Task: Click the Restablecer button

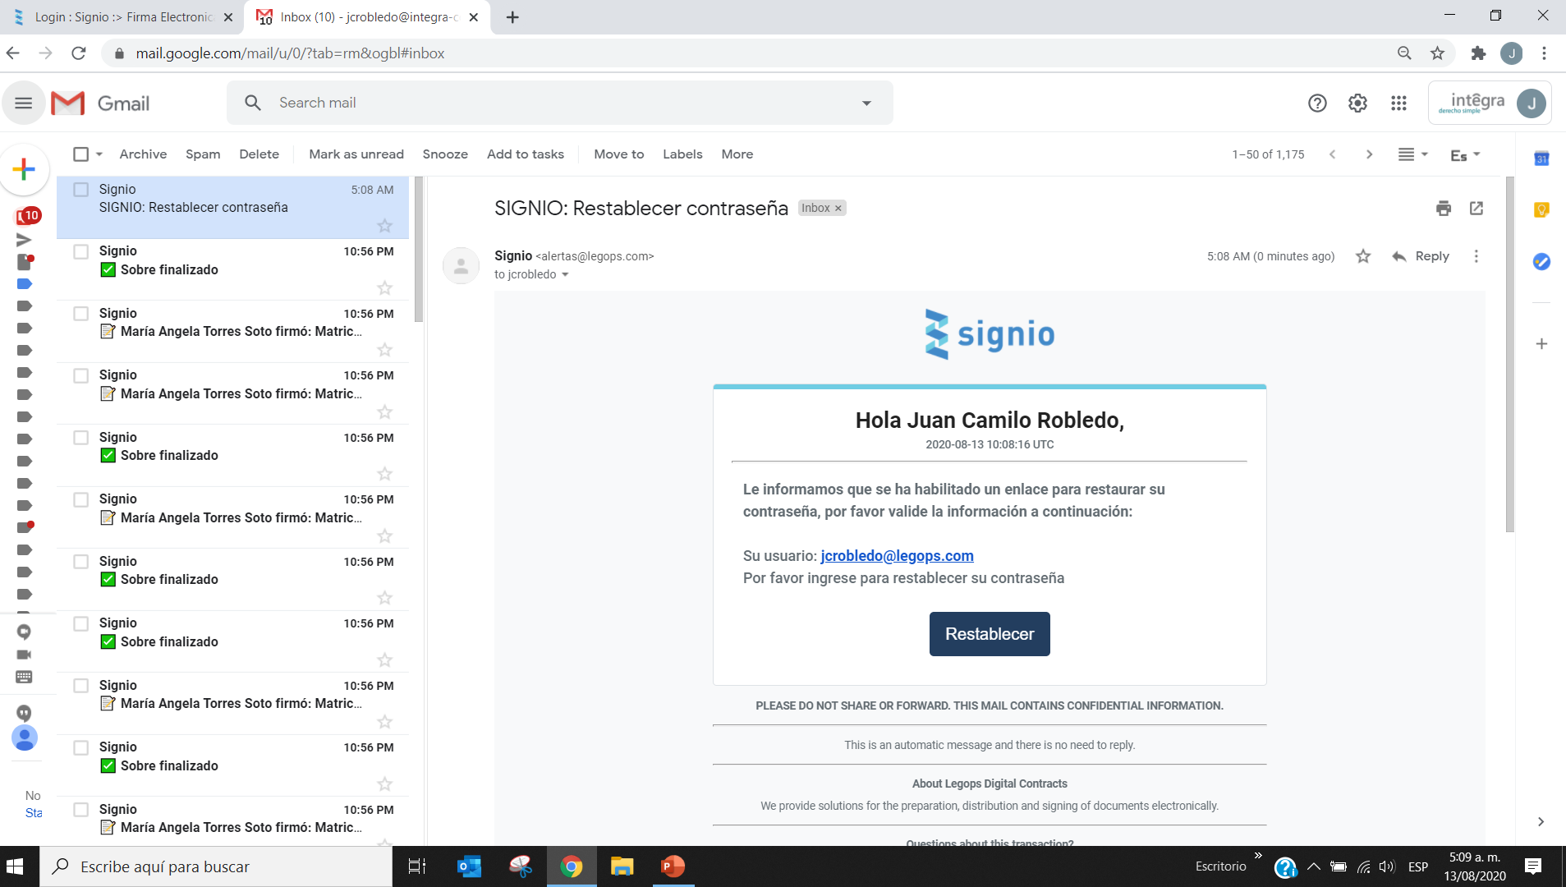Action: [990, 634]
